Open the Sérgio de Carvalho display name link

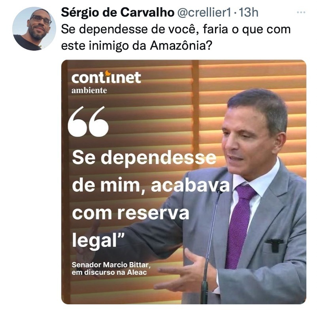(x=118, y=13)
